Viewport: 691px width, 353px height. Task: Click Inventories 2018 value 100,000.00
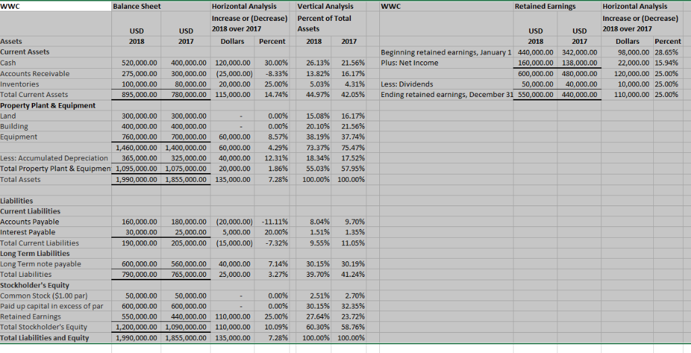(139, 84)
